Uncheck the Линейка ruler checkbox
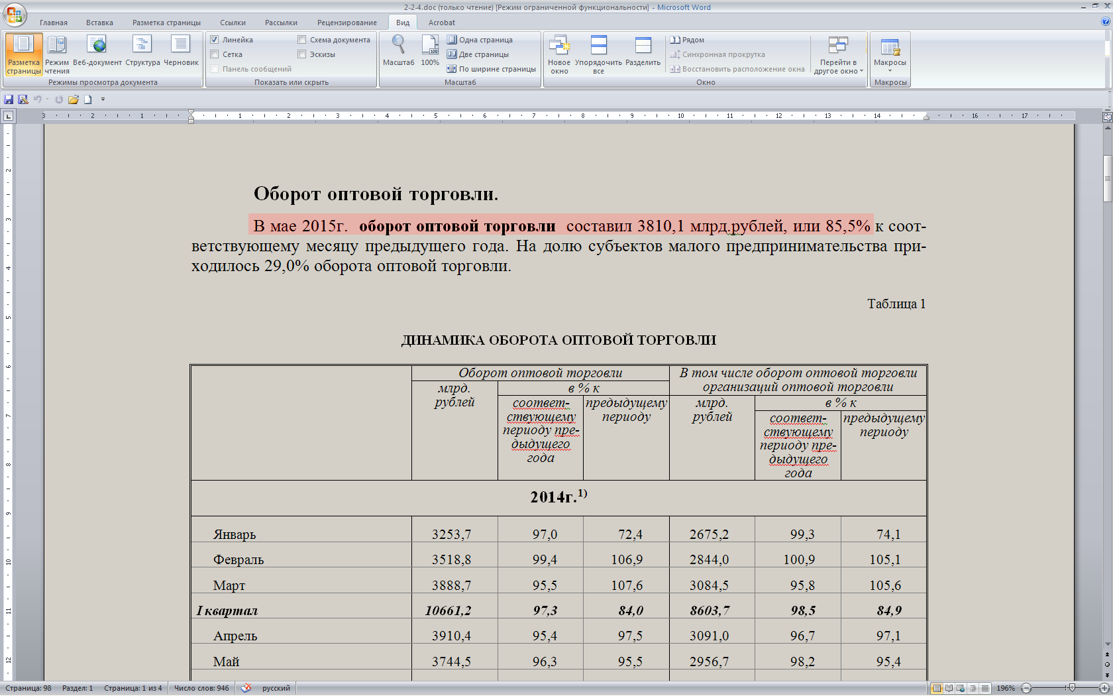1113x696 pixels. 215,40
